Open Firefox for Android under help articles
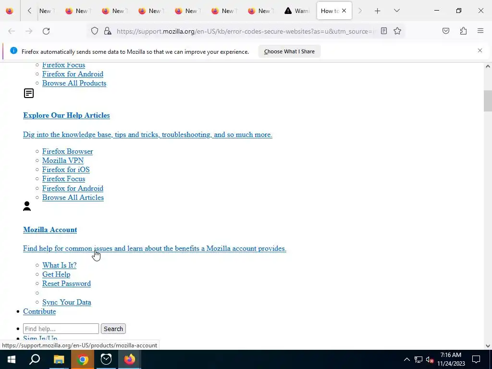This screenshot has height=369, width=492. 73,188
